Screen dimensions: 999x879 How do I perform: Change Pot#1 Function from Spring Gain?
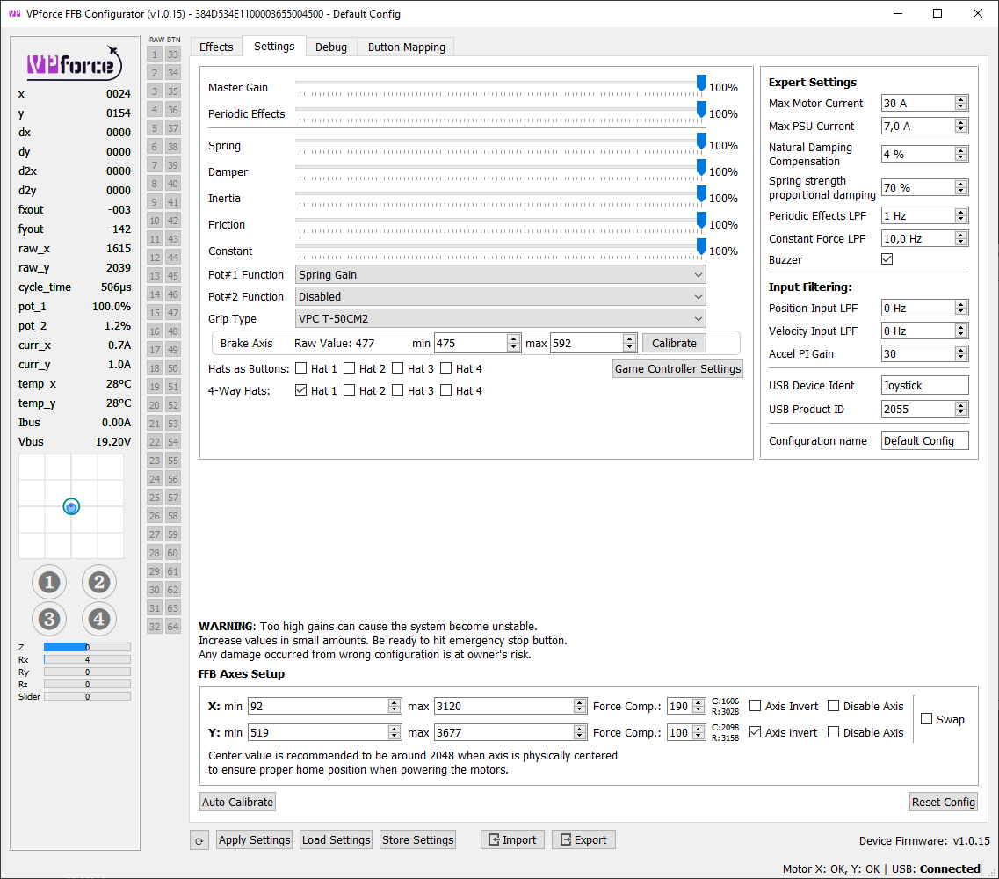498,274
